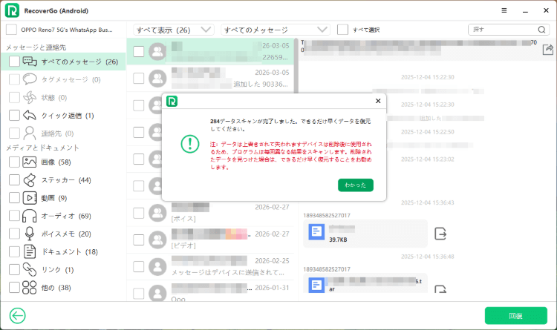The height and width of the screenshot is (330, 557).
Task: Click the 画像 picture icon
Action: pyautogui.click(x=30, y=162)
